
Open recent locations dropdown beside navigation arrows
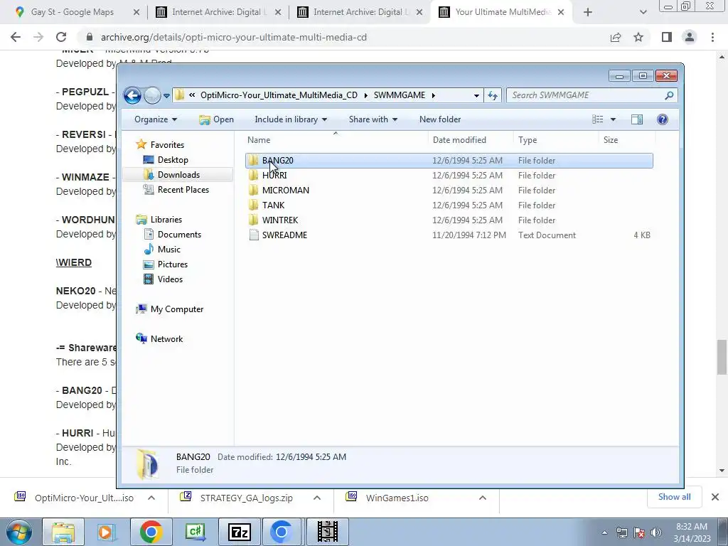coord(166,96)
